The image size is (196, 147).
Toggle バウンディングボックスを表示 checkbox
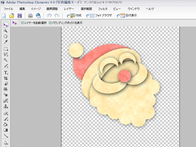[50, 23]
